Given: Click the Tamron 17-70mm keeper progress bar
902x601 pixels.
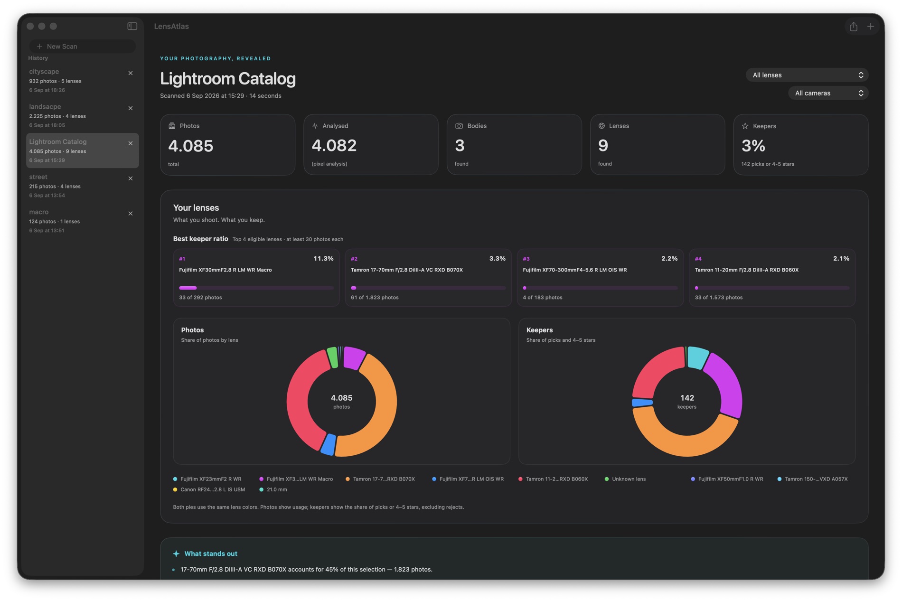Looking at the screenshot, I should (x=428, y=288).
